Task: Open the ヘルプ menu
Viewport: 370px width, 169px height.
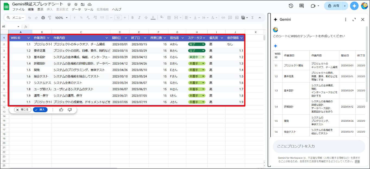Action: coord(116,10)
